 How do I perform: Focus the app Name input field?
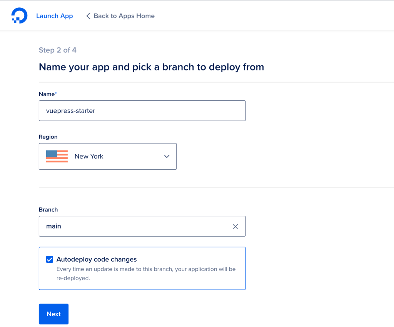[x=142, y=111]
